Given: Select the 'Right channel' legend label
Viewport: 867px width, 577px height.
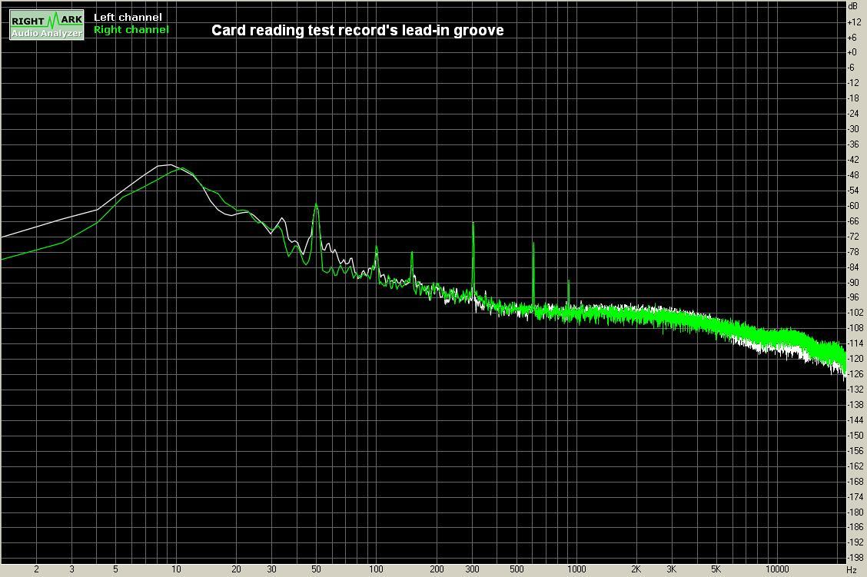Looking at the screenshot, I should pos(131,30).
